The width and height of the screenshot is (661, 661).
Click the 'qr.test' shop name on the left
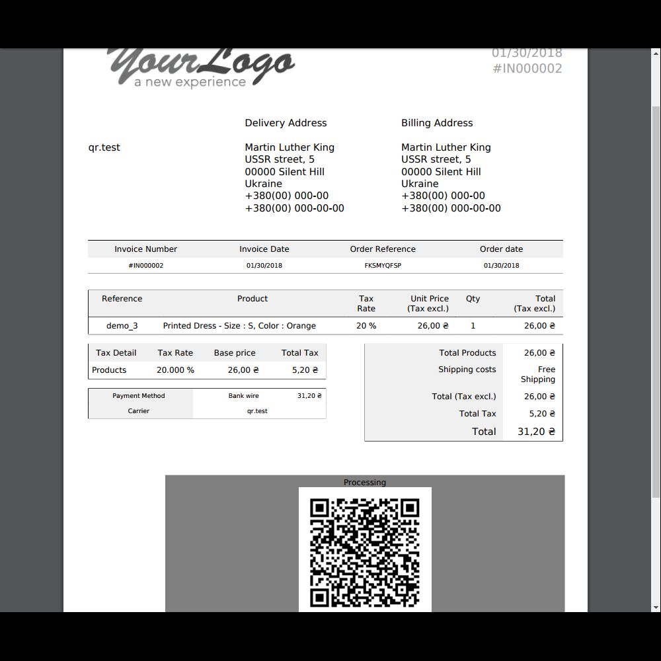(x=104, y=147)
